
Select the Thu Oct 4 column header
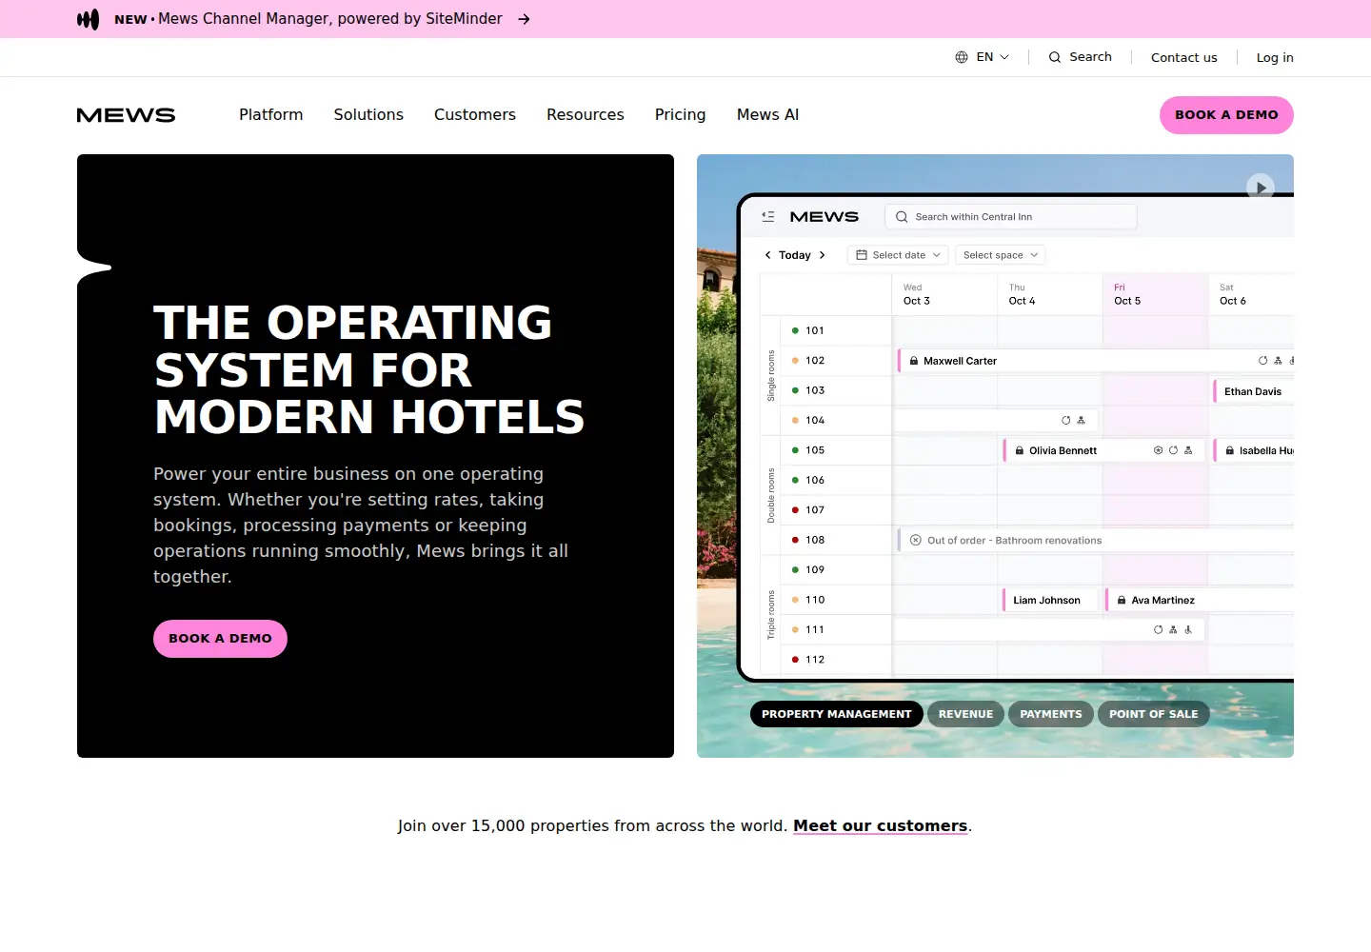pyautogui.click(x=1050, y=294)
